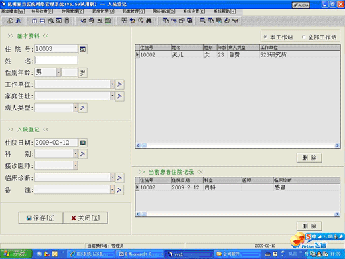Expand the 工作单位 dropdown list
This screenshot has width=345, height=259.
click(113, 84)
